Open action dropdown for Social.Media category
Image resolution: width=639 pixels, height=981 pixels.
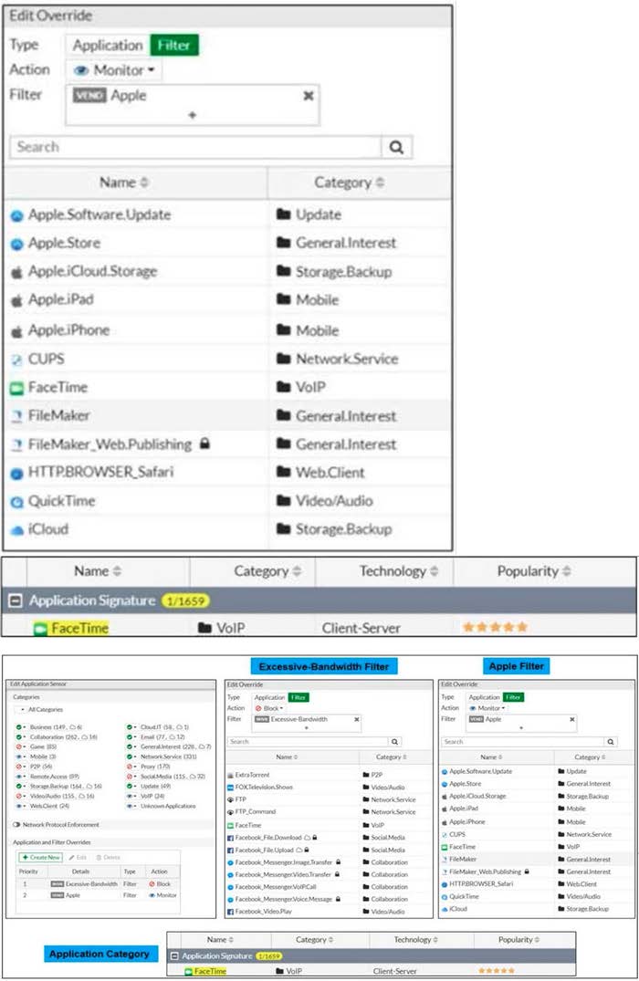(131, 777)
